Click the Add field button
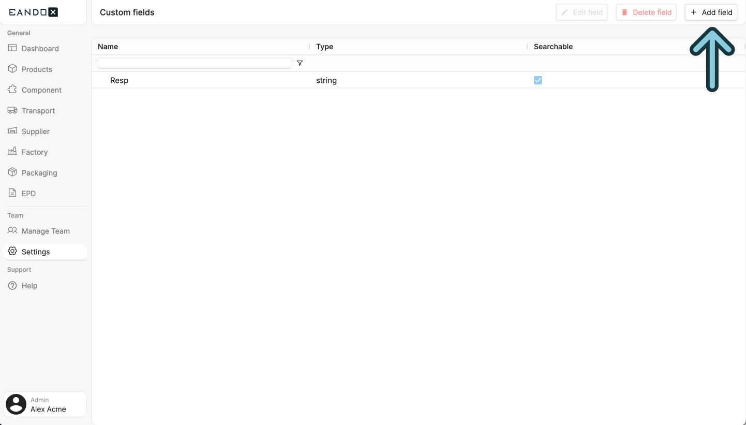The height and width of the screenshot is (425, 746). point(711,12)
